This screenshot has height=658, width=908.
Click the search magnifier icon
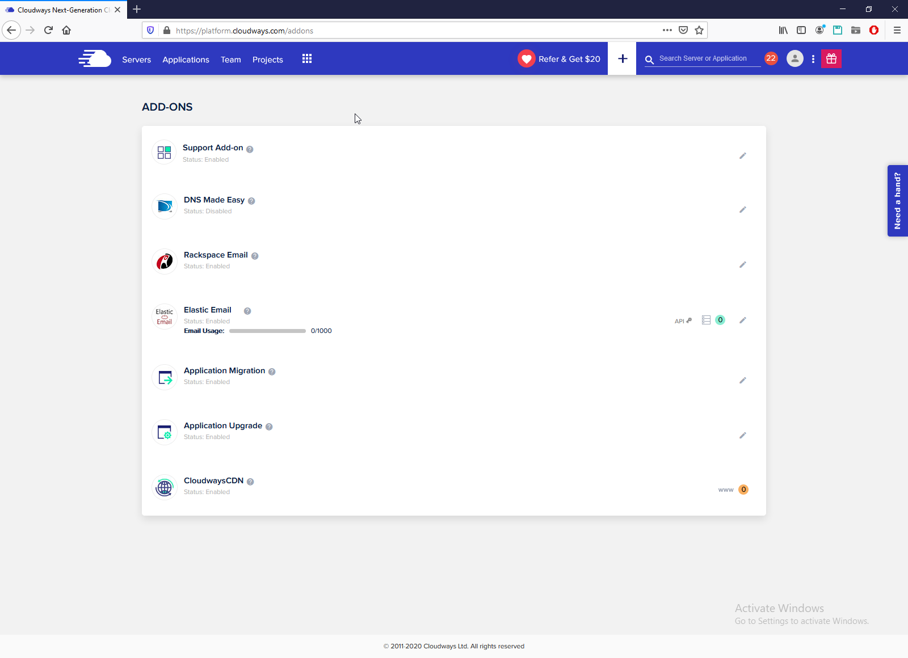point(650,59)
